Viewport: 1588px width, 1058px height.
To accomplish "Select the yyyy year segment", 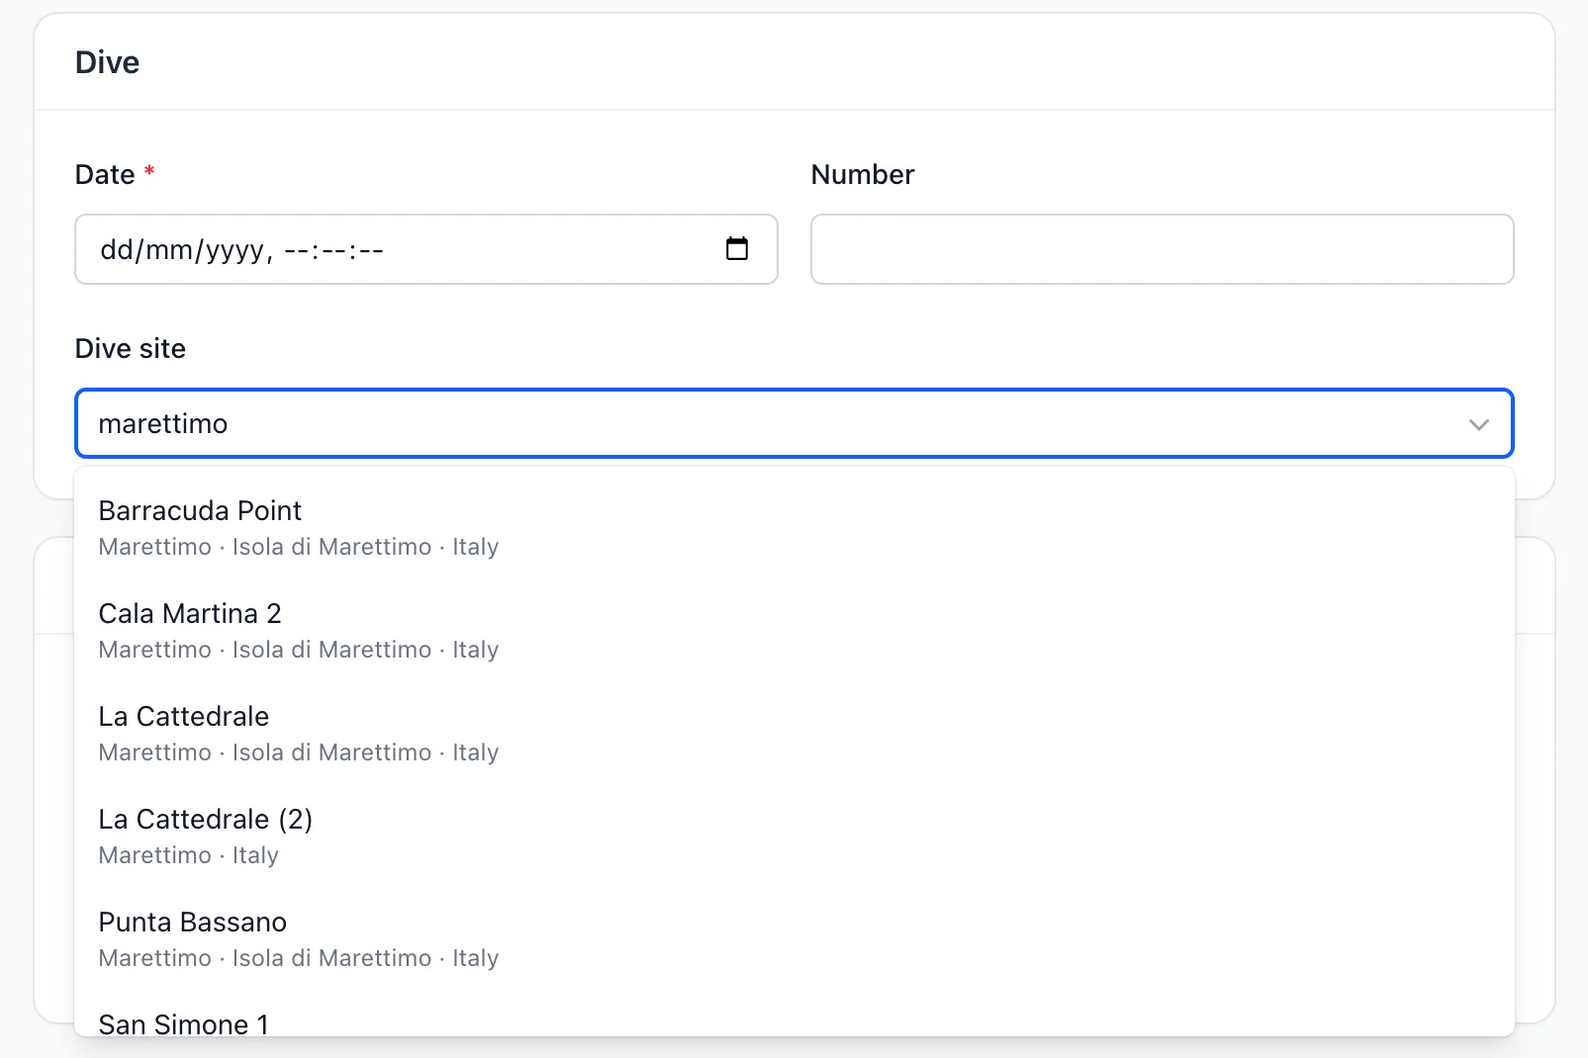I will [234, 249].
